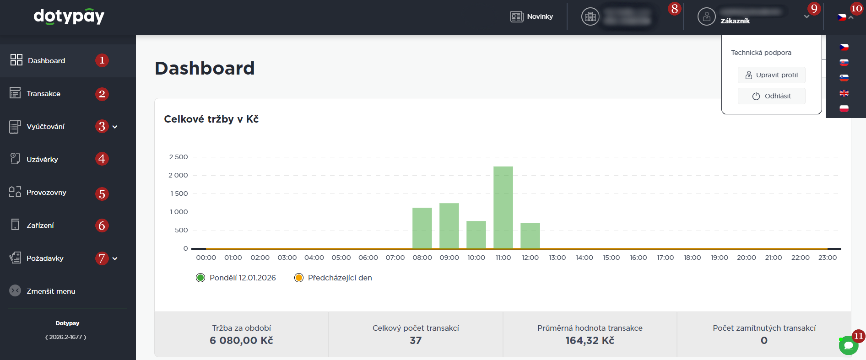
Task: Click the Zařízení device icon
Action: (x=15, y=225)
